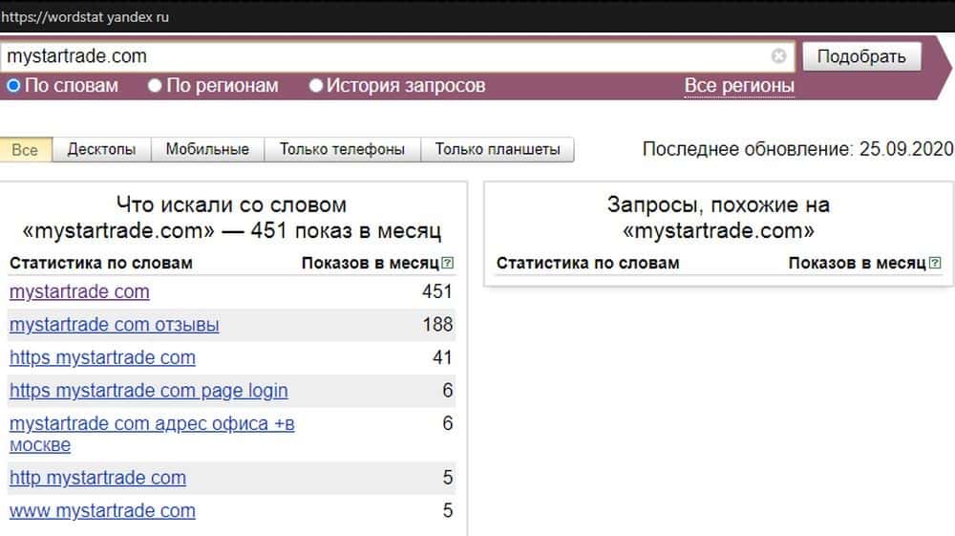Switch to the Только телефоны tab
The width and height of the screenshot is (955, 536).
coord(342,150)
